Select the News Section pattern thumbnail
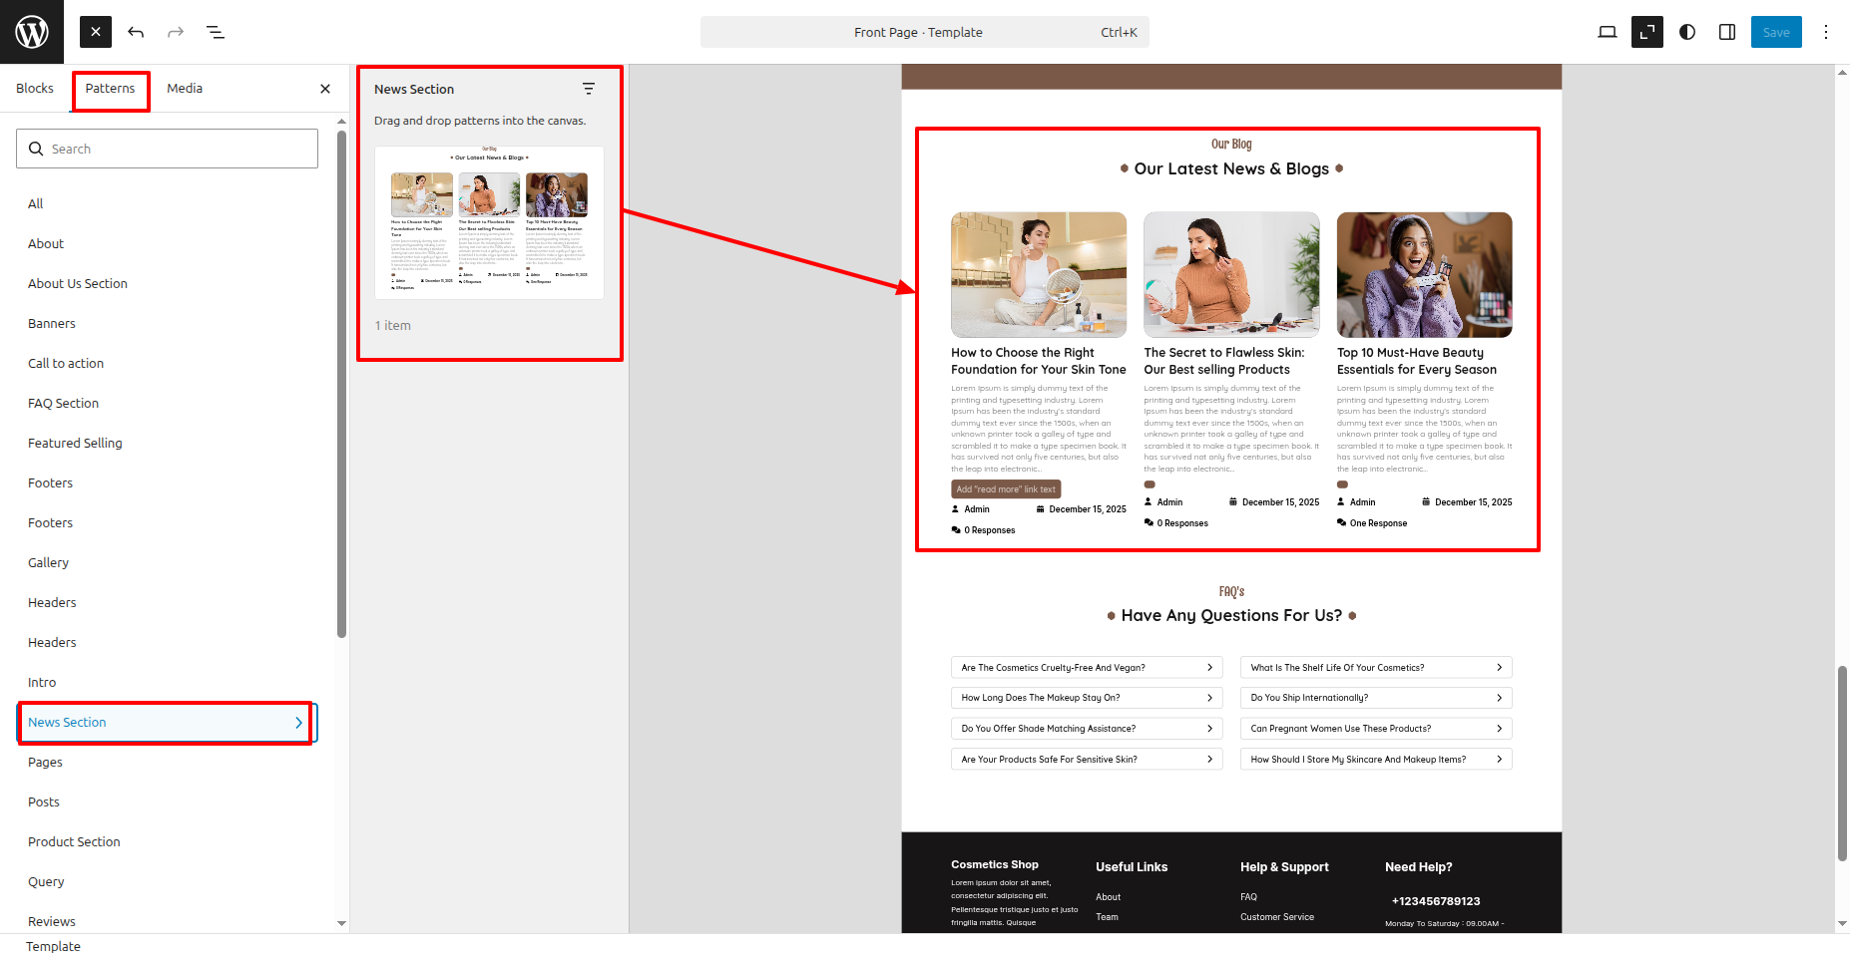 (489, 223)
